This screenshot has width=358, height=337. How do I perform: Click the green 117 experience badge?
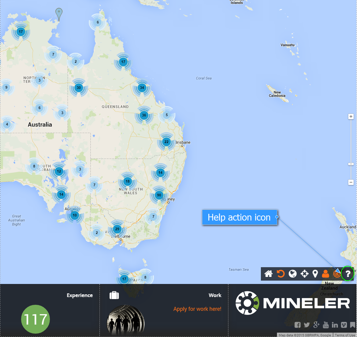(x=35, y=319)
